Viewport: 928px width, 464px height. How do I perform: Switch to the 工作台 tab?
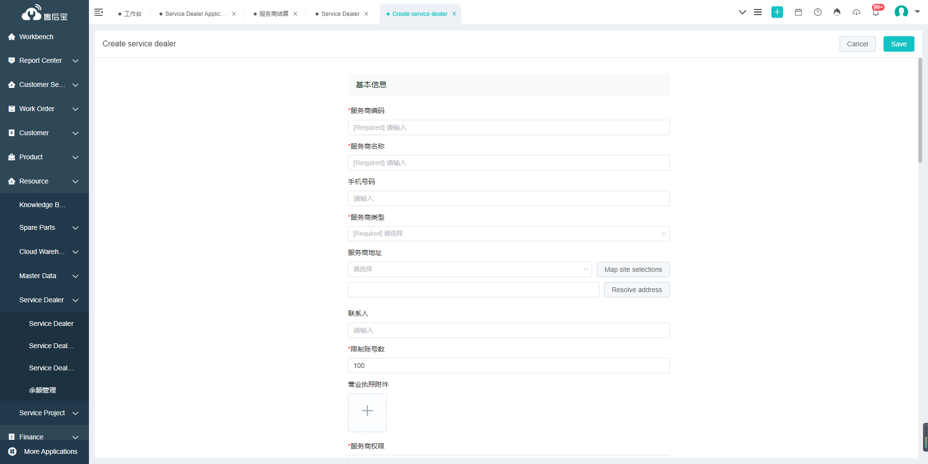point(130,14)
